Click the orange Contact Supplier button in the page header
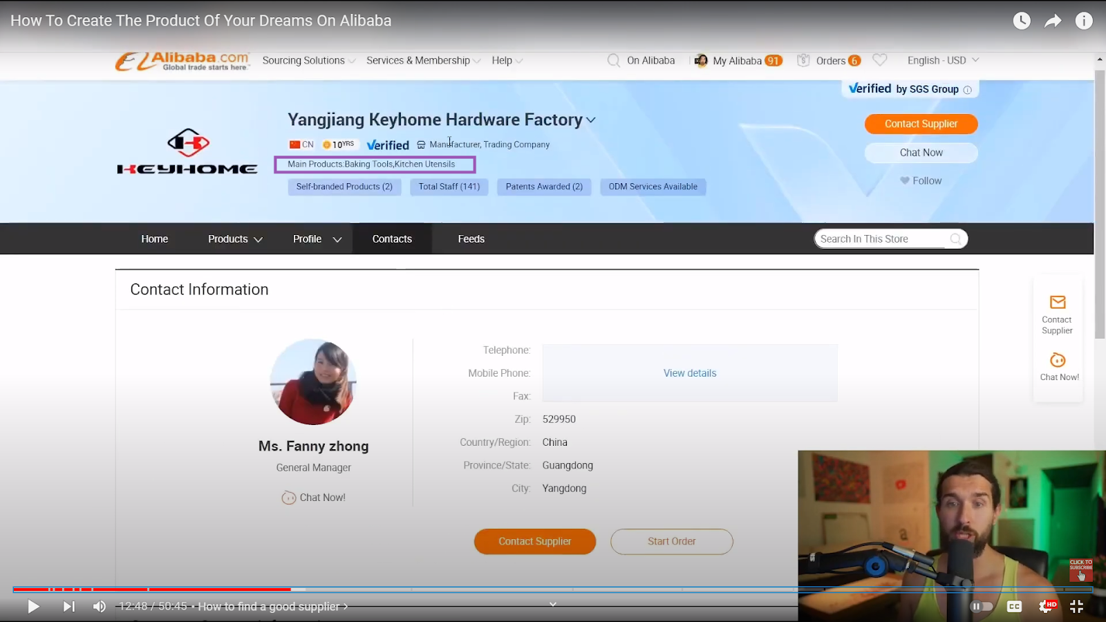This screenshot has height=622, width=1106. pyautogui.click(x=921, y=124)
